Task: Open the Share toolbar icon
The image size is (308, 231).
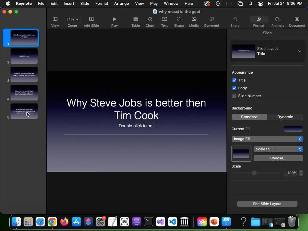Action: (235, 19)
